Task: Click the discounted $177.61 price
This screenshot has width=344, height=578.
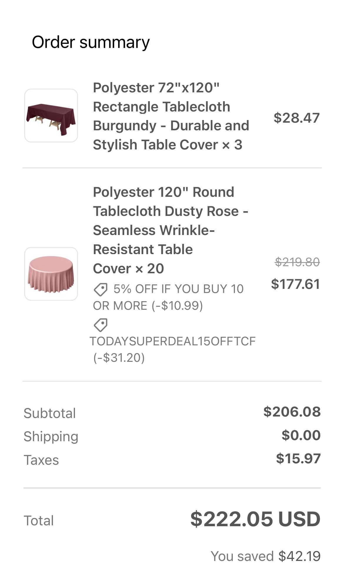Action: [x=295, y=284]
